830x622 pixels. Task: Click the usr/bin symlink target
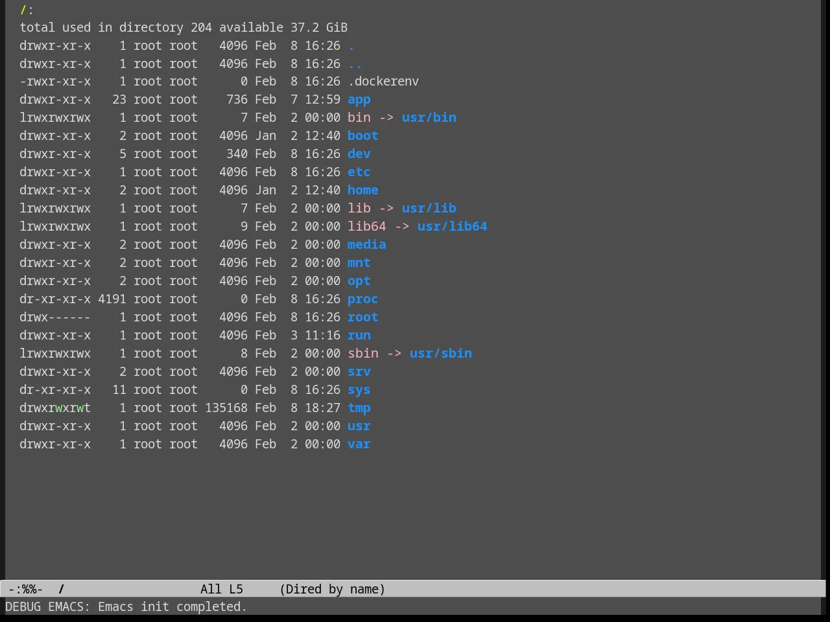(429, 118)
